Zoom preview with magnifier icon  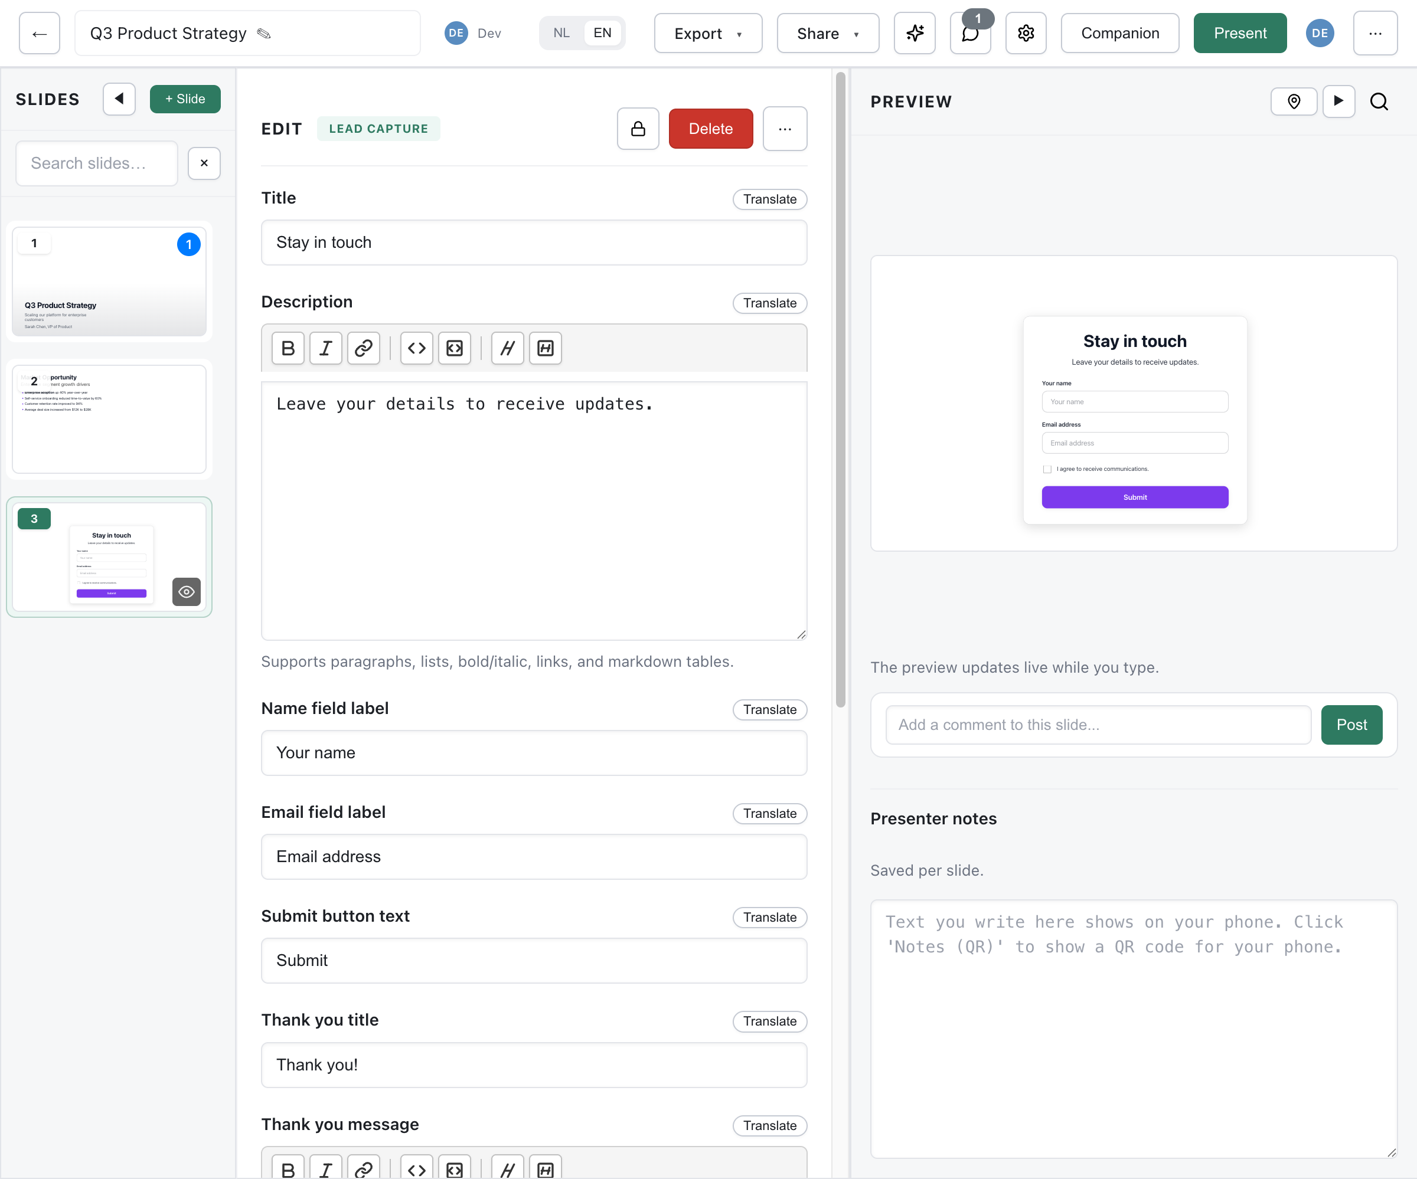click(x=1379, y=102)
